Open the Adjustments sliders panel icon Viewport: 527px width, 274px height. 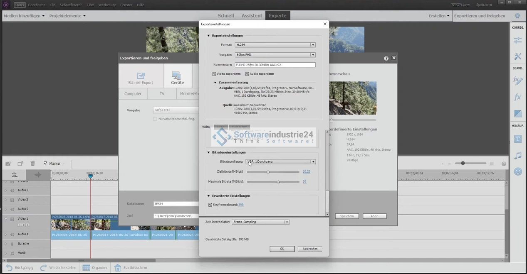[517, 40]
